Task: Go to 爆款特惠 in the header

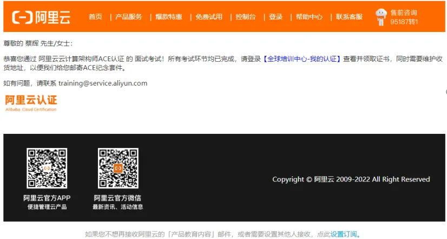Action: click(x=169, y=17)
